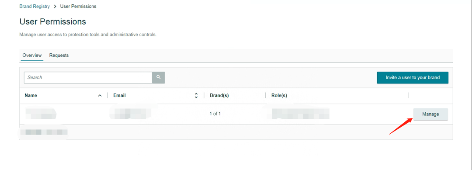The image size is (472, 170).
Task: Click the breadcrumb chevron separator
Action: [55, 6]
